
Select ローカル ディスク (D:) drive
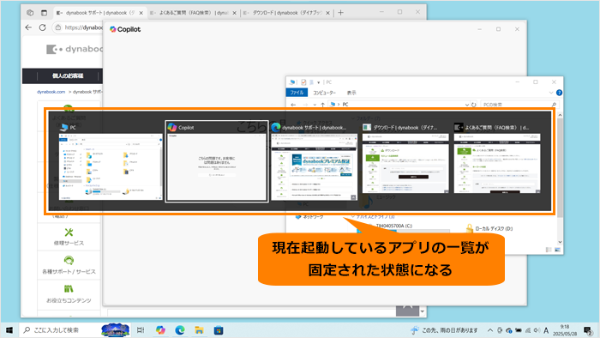coord(489,228)
